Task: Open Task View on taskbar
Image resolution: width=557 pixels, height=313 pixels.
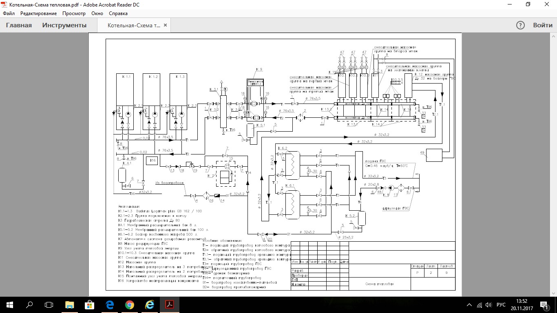Action: (49, 305)
